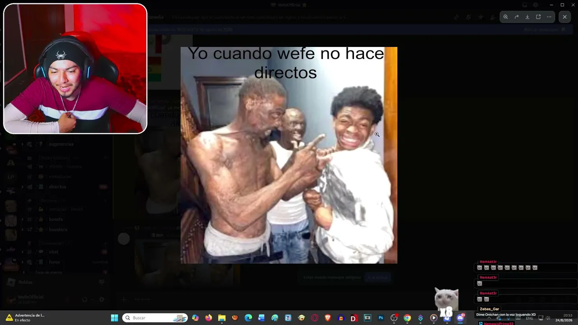Viewport: 578px width, 325px height.
Task: Click the Zebas_Gar name in stream chat
Action: (x=489, y=309)
